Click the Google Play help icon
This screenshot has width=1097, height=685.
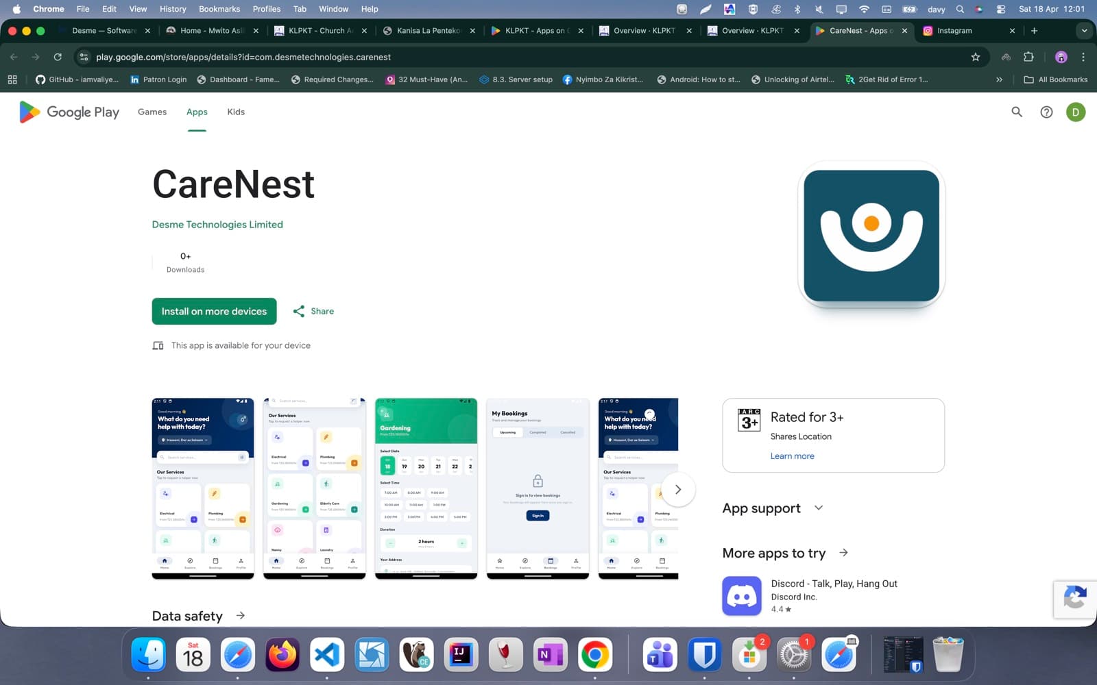(1046, 112)
